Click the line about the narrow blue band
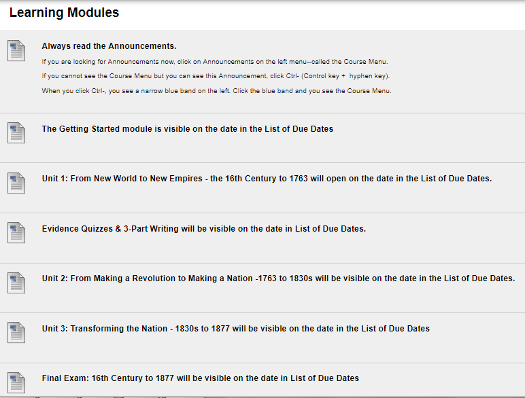Image resolution: width=525 pixels, height=398 pixels. [x=217, y=91]
